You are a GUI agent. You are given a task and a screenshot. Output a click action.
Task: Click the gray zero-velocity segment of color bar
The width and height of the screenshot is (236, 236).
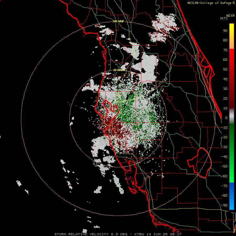pos(232,116)
